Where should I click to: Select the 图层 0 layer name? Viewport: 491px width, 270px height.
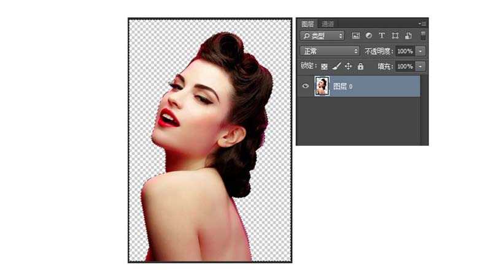[343, 86]
